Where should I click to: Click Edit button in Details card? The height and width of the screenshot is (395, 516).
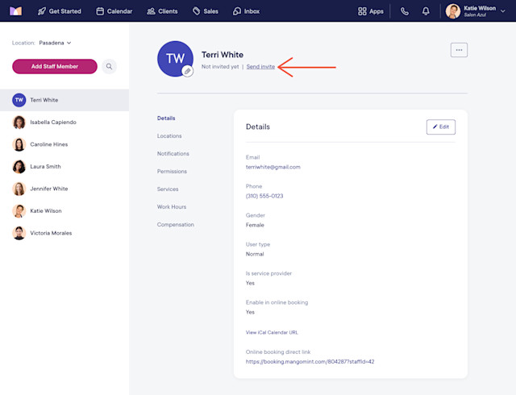point(441,127)
